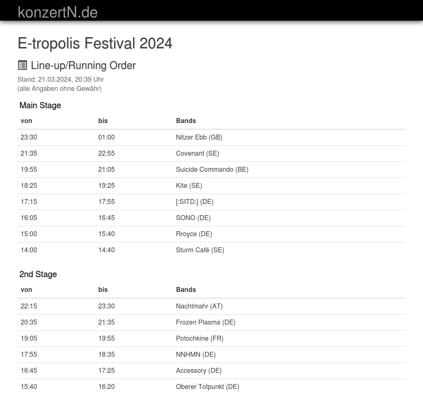
Task: Click the Sturm Café (SE) entry
Action: (200, 250)
